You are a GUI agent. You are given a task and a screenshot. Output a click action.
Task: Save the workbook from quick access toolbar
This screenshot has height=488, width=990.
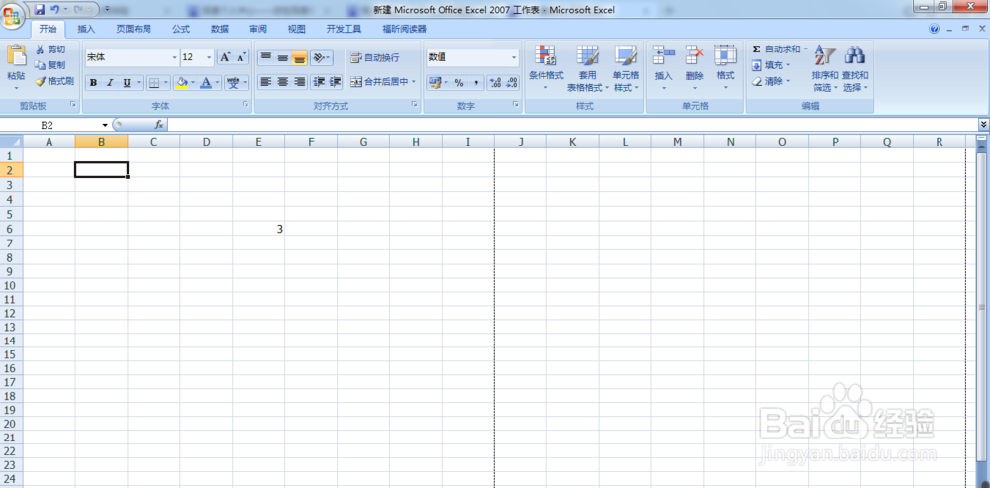click(x=40, y=10)
